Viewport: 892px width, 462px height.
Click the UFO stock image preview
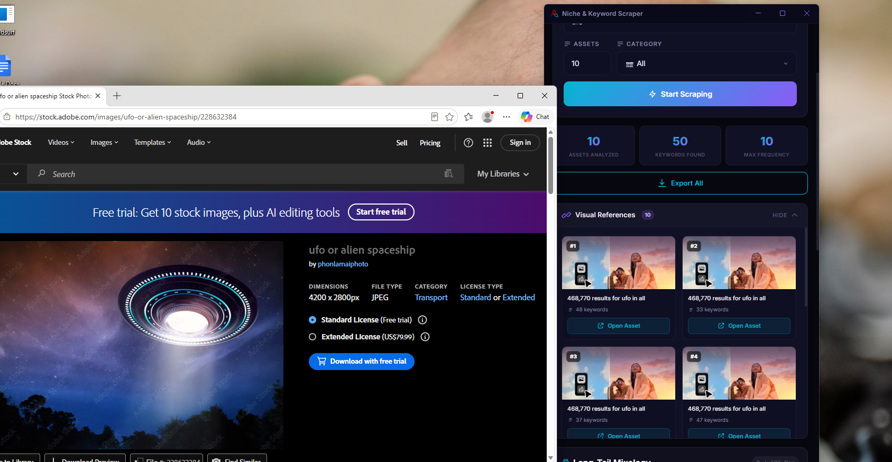click(x=142, y=345)
